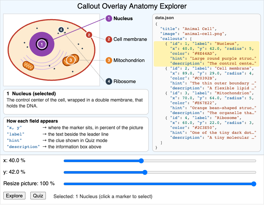Viewport: 264px width, 205px height.
Task: Click the "Large round purple struc…" hint line
Action: coord(213,59)
